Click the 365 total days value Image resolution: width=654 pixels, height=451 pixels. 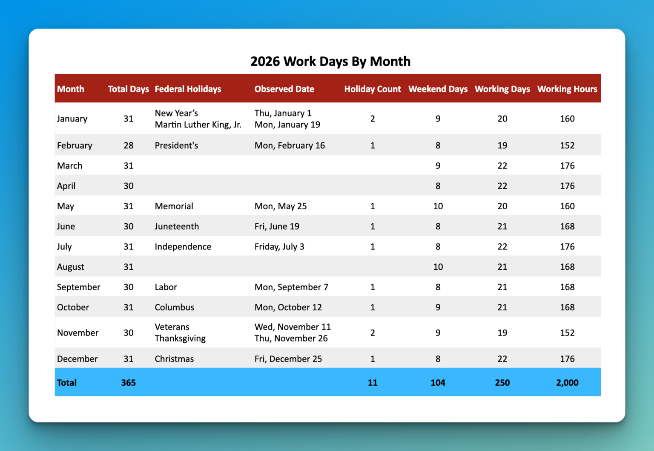tap(129, 382)
